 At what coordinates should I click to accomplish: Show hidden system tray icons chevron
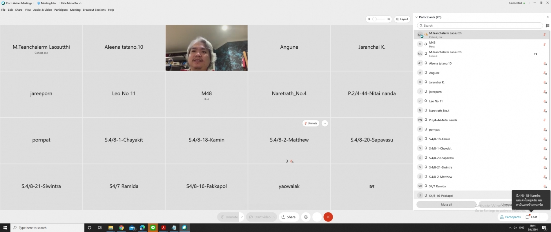510,228
